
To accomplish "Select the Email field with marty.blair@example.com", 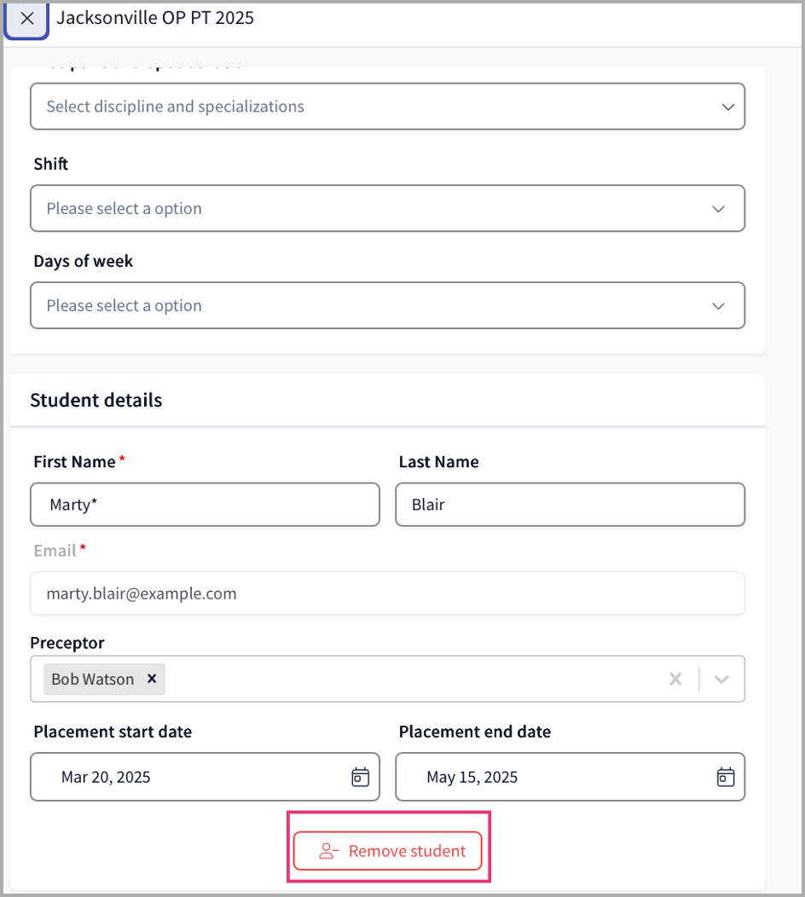I will click(387, 593).
